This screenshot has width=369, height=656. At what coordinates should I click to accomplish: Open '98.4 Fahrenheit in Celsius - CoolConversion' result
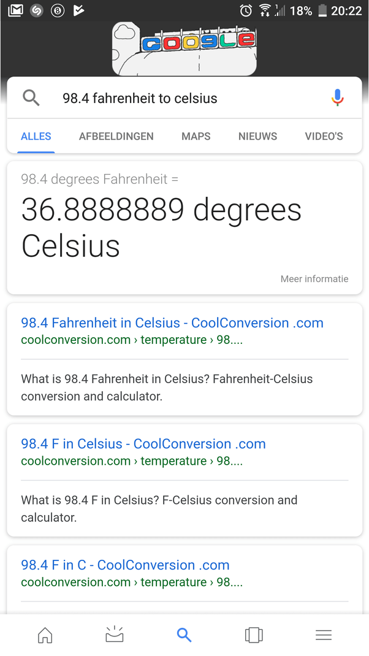point(172,323)
